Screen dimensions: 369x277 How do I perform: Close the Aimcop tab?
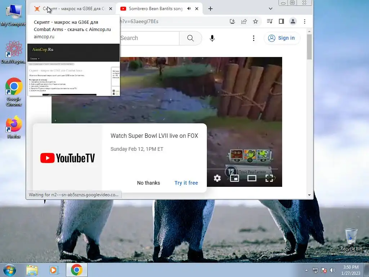click(110, 9)
